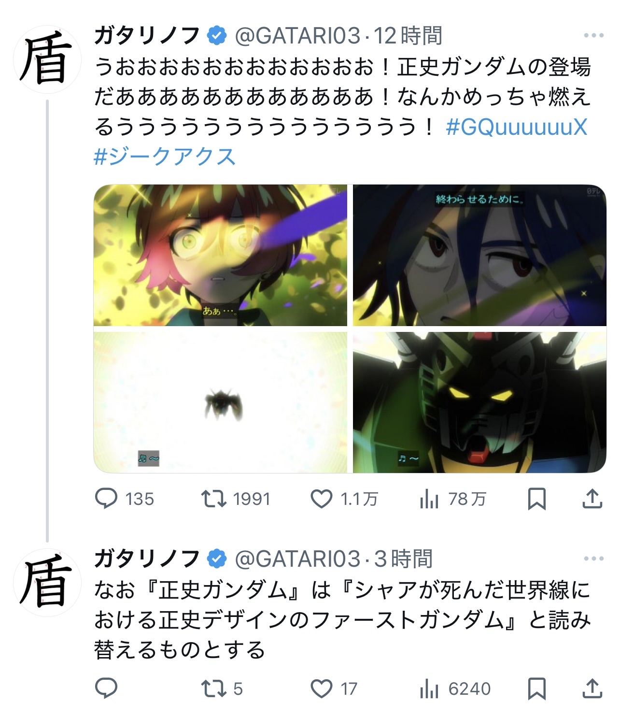View analytics showing 6240 views
Image resolution: width=620 pixels, height=716 pixels.
(x=455, y=688)
